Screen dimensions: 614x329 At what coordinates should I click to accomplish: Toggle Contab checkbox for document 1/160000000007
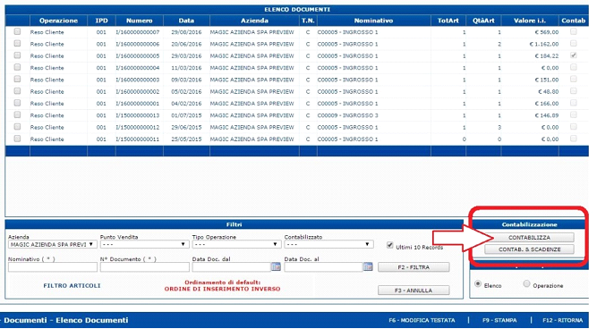coord(574,31)
